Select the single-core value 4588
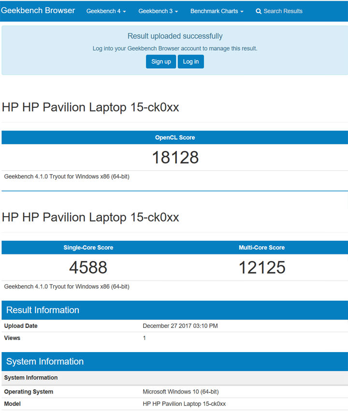348x413 pixels. 88,267
